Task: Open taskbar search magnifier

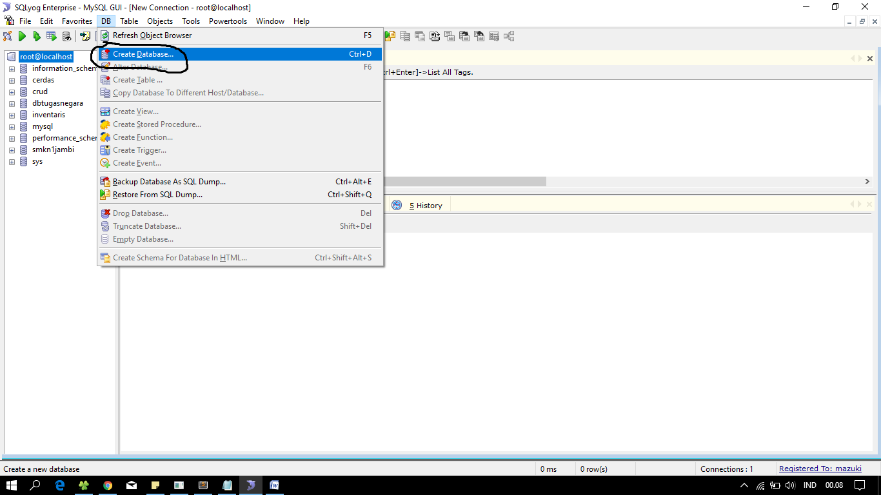Action: coord(35,485)
